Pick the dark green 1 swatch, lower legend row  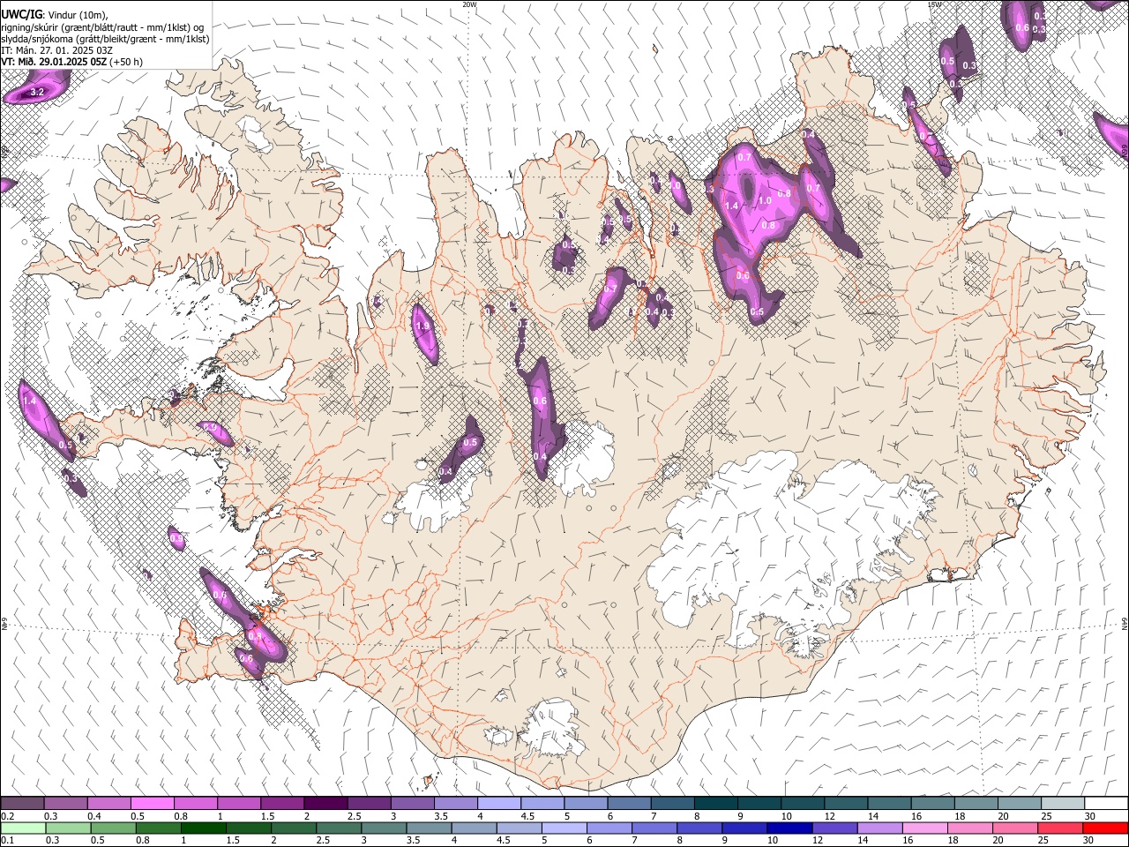(203, 828)
